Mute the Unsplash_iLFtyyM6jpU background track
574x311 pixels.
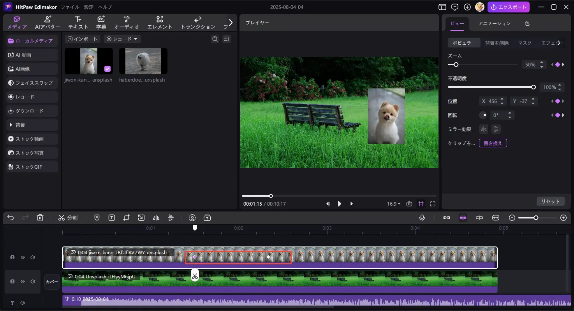[x=33, y=281]
